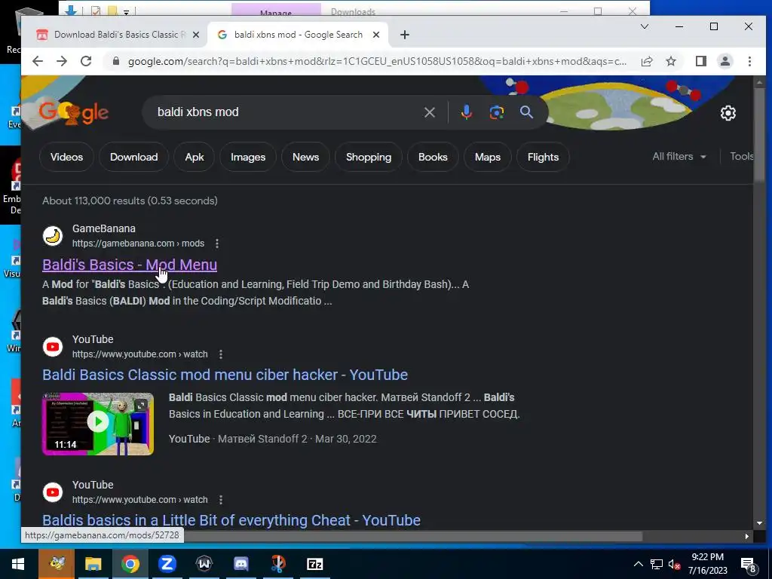Screen dimensions: 772x579
Task: Open options for the GameBanana result
Action: (x=217, y=244)
